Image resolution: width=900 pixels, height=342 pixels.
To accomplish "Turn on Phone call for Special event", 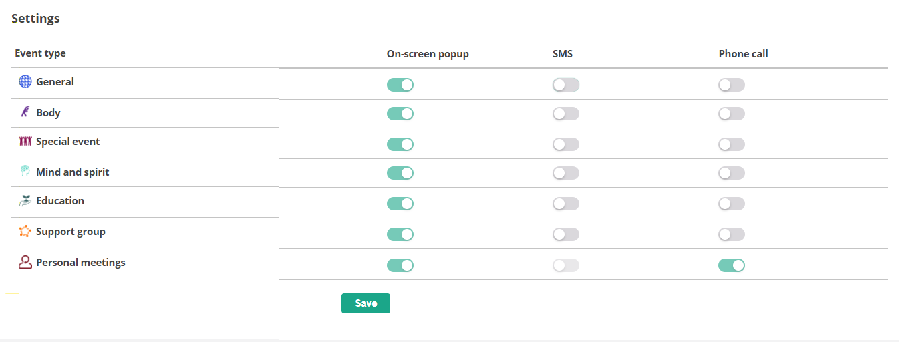I will (732, 144).
